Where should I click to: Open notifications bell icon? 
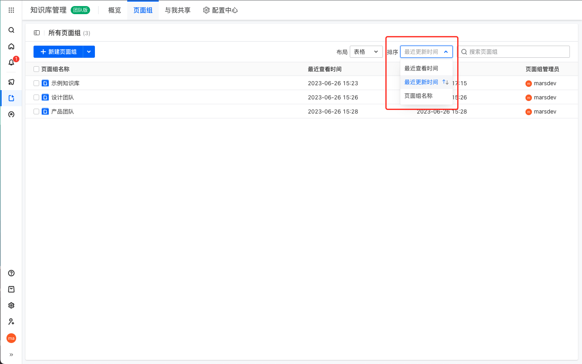point(11,62)
